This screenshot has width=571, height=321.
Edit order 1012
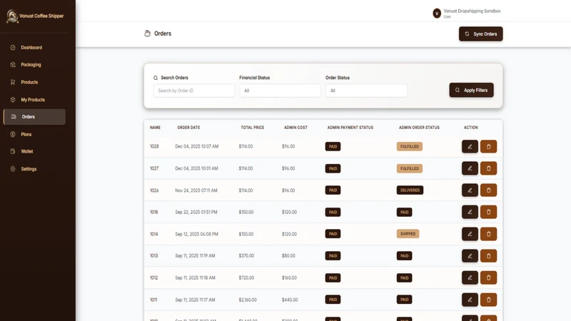(x=470, y=277)
